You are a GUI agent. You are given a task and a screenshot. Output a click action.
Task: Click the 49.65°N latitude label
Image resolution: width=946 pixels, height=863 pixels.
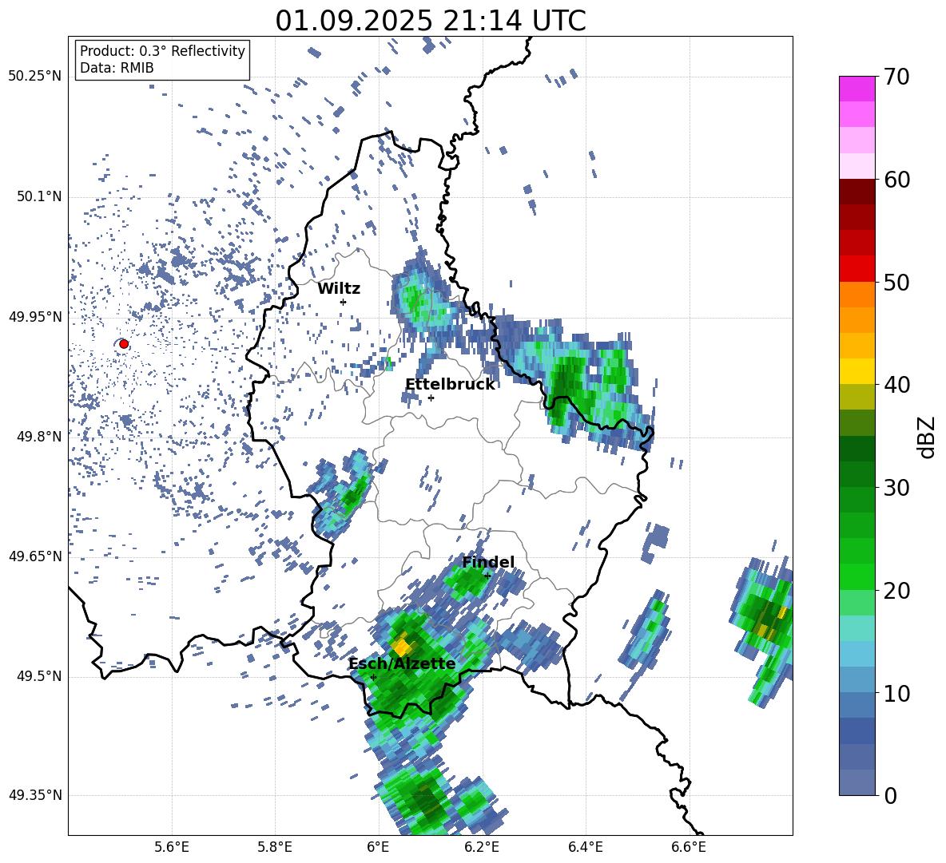[35, 556]
